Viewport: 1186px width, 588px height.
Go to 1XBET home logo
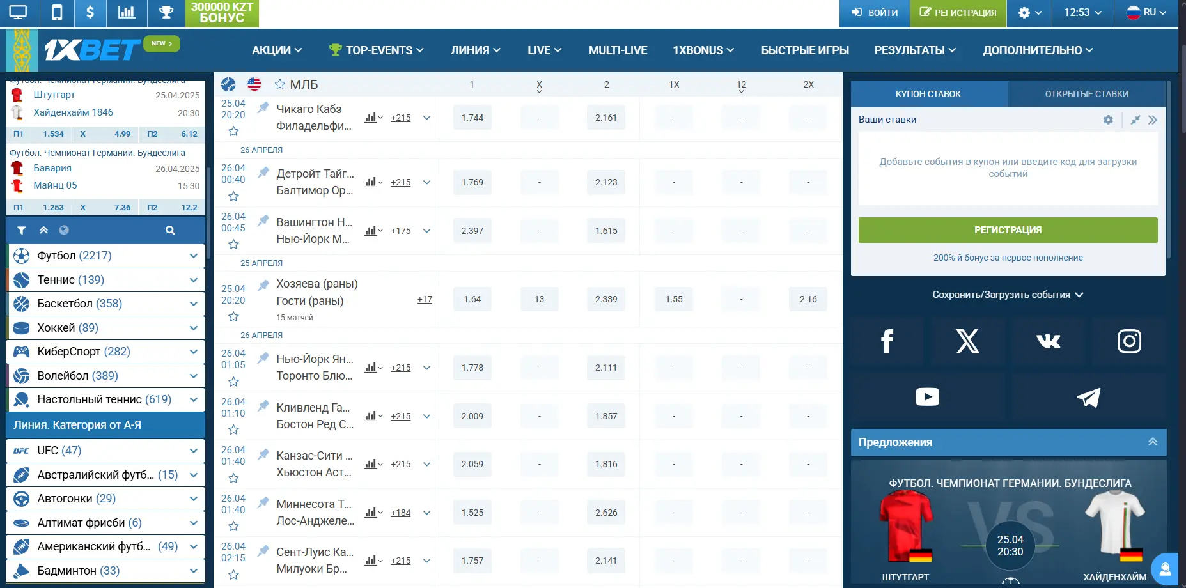click(93, 50)
